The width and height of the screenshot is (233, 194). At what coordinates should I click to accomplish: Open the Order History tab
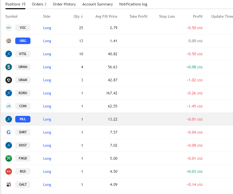(x=64, y=4)
